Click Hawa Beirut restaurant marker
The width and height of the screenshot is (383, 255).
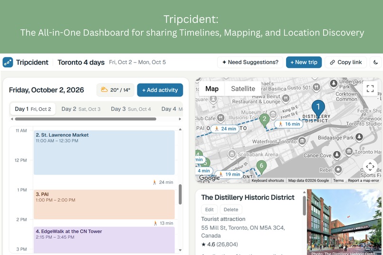coord(286,98)
